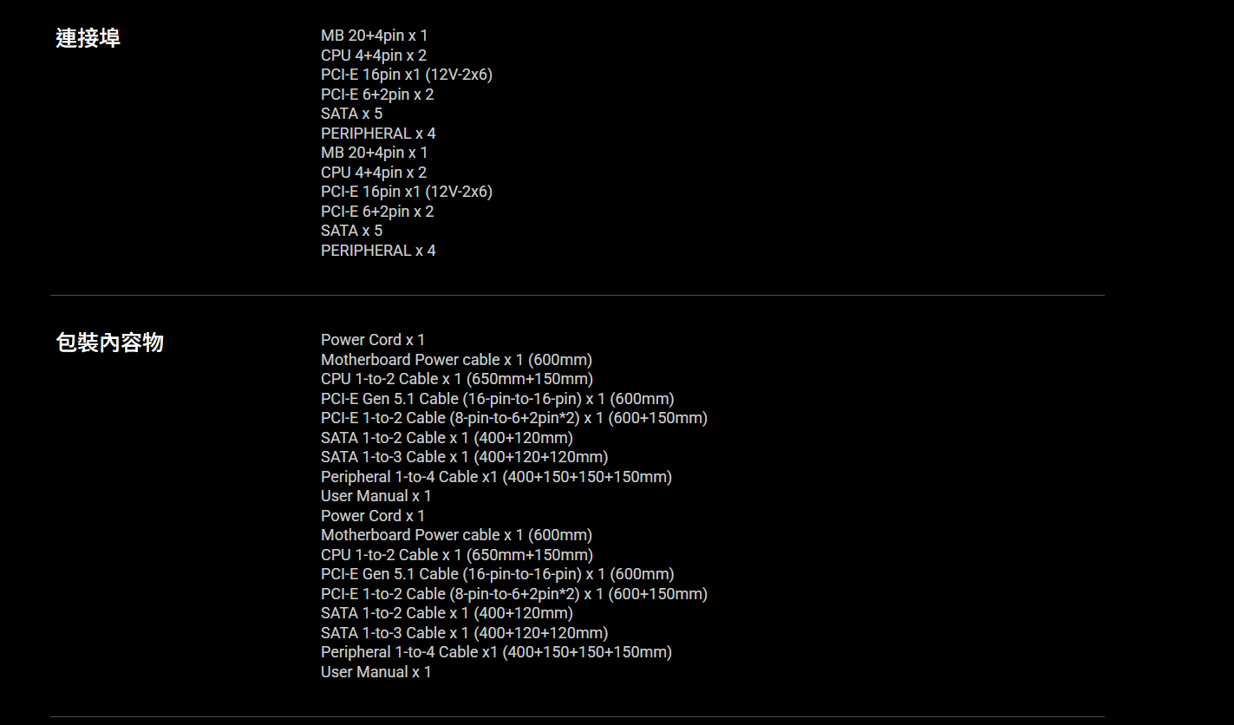Click the first User Manual x 1 line

[375, 496]
